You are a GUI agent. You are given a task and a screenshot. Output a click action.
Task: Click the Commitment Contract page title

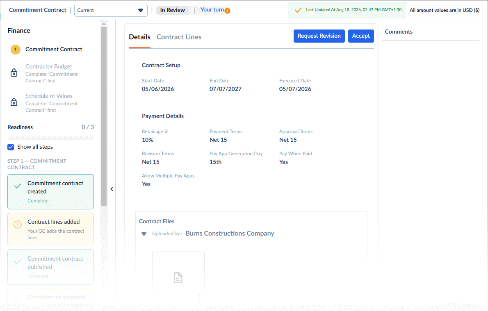point(38,10)
